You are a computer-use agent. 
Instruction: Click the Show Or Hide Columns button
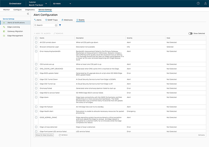coord(44,135)
